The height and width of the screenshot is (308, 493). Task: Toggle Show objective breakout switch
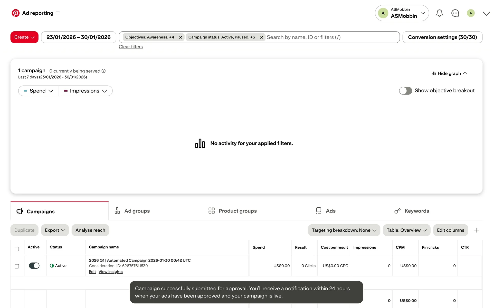(x=405, y=91)
